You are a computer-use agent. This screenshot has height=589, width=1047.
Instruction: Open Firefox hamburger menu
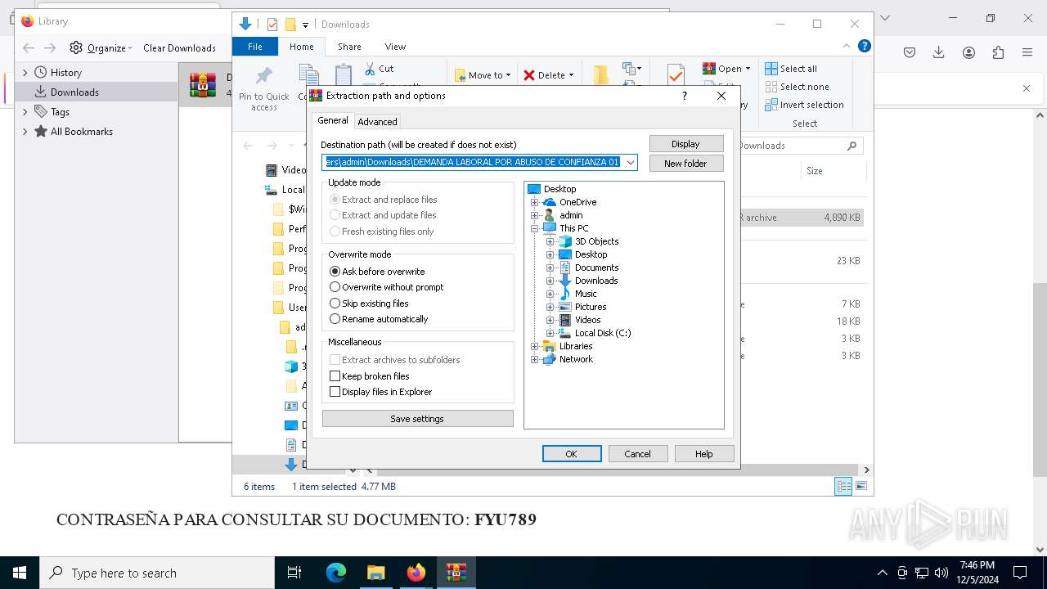pyautogui.click(x=1027, y=52)
